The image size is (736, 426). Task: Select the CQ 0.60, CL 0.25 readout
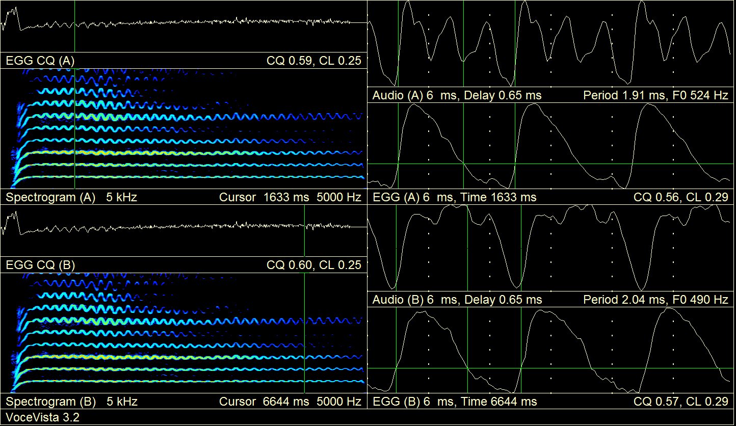coord(314,265)
